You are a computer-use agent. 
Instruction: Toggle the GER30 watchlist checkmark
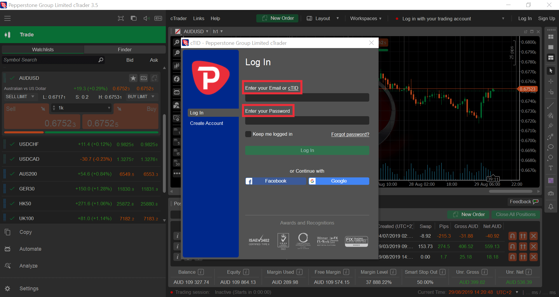click(x=12, y=189)
